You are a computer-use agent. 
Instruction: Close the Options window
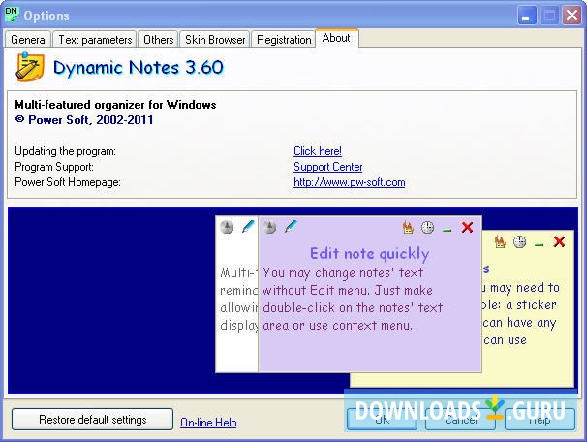point(572,16)
